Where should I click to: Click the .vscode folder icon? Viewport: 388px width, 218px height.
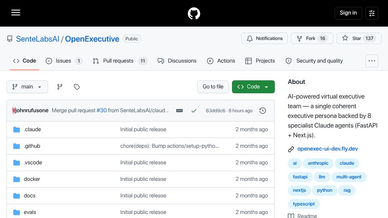coord(17,163)
